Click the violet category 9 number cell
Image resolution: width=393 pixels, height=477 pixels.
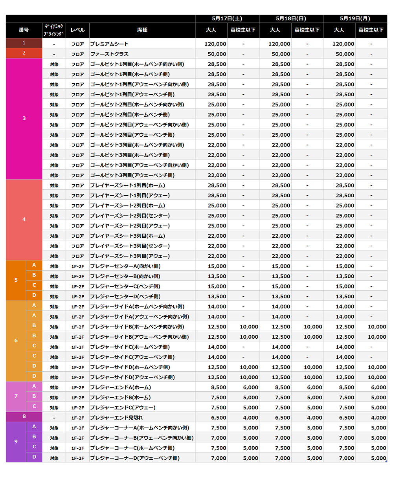(16, 442)
